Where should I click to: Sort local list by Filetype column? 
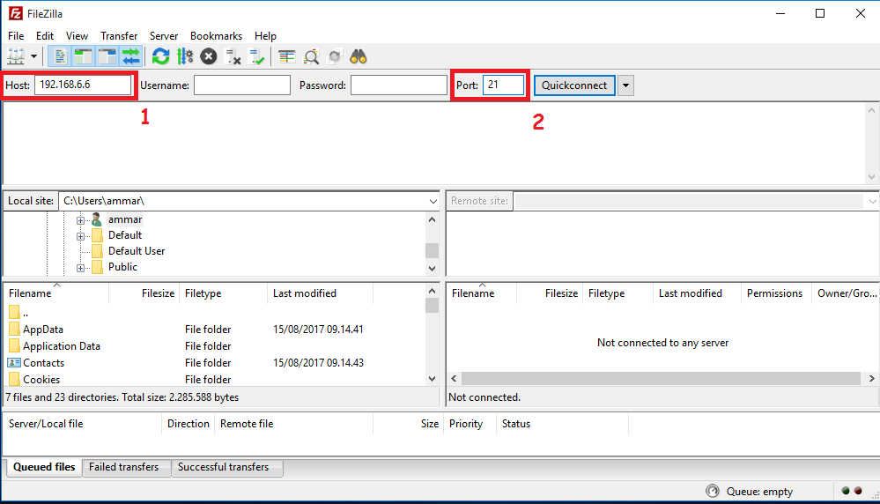(224, 293)
